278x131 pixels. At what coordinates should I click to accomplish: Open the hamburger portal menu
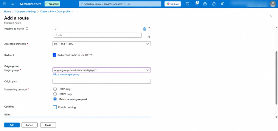coord(13,4)
